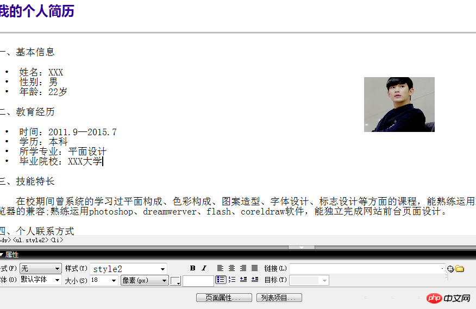Apply ordered list formatting
The image size is (476, 309).
pos(232,280)
